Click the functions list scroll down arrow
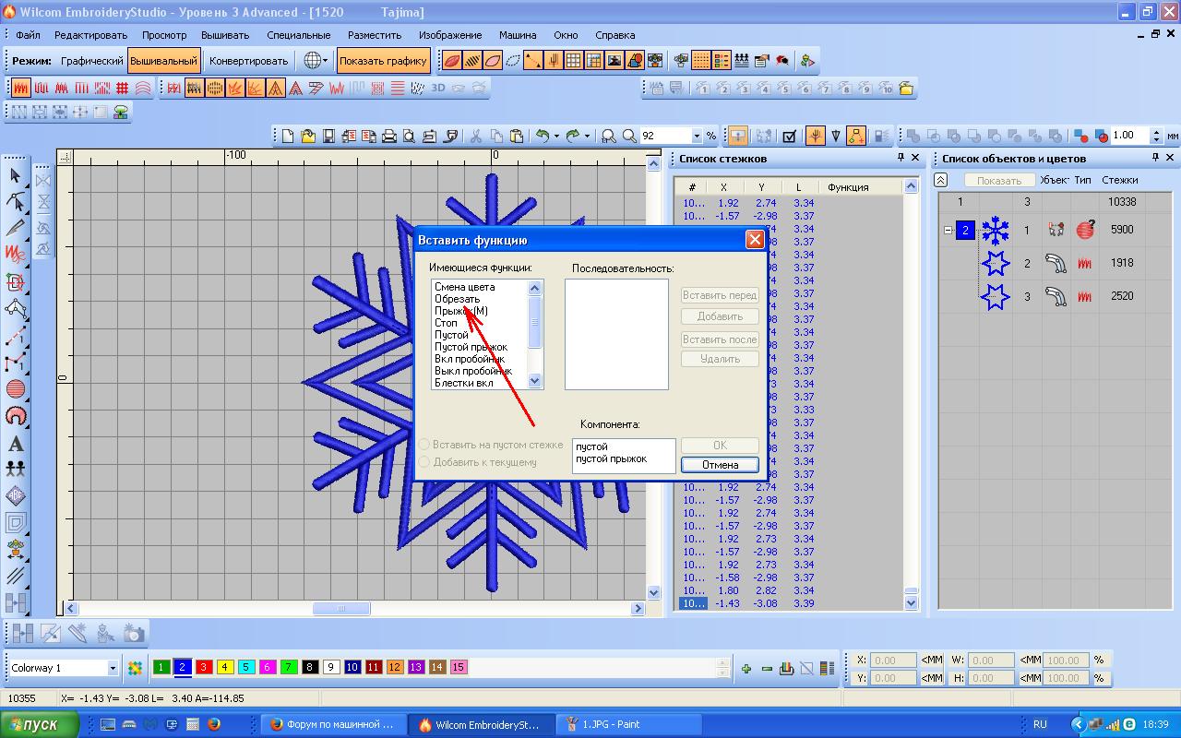This screenshot has height=738, width=1181. [x=535, y=381]
